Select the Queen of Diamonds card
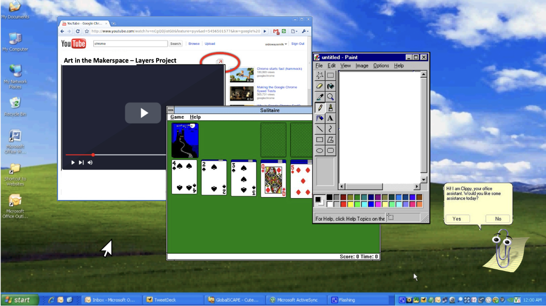546x306 pixels. pos(273,179)
